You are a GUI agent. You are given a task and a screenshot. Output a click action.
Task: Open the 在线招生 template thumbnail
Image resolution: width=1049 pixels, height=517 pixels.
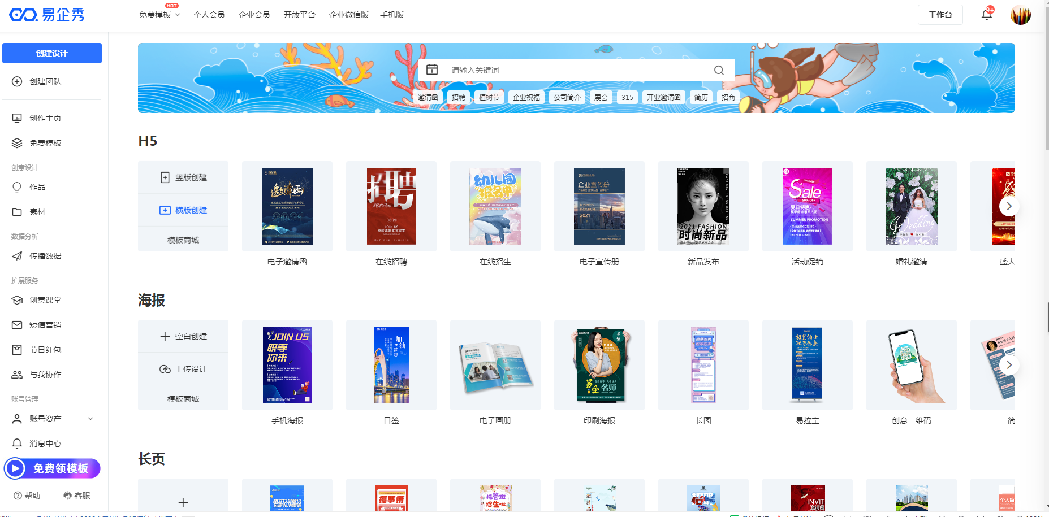[x=495, y=206]
